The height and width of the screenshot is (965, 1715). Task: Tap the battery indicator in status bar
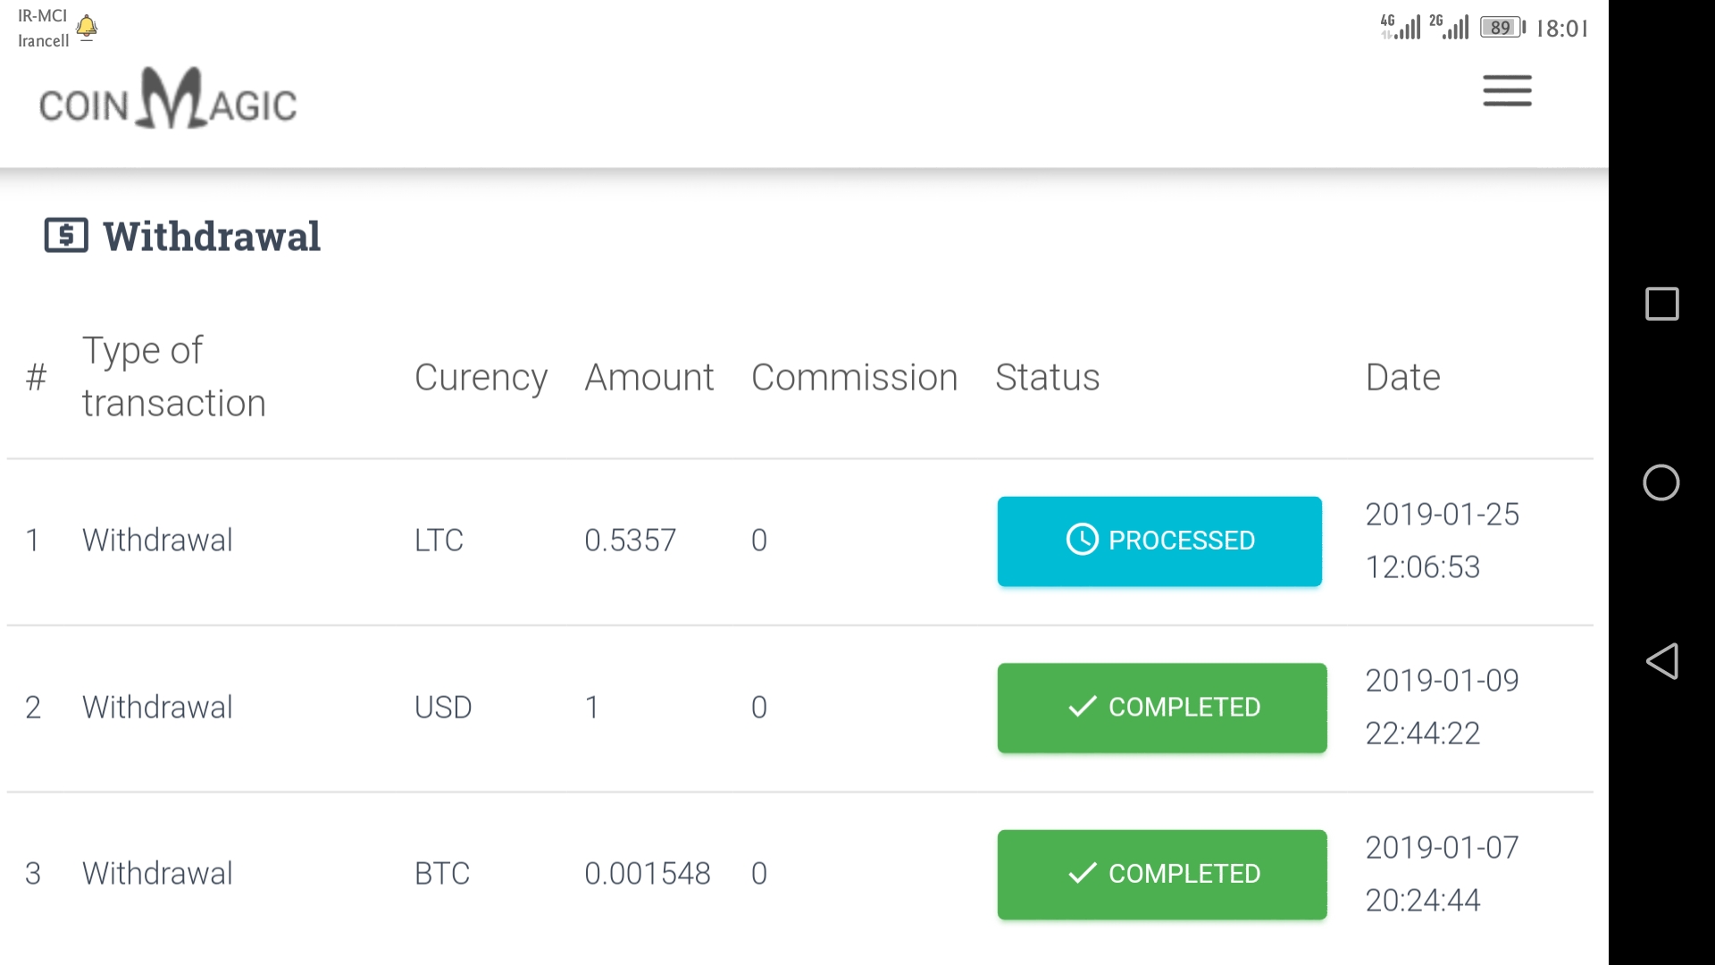tap(1502, 28)
